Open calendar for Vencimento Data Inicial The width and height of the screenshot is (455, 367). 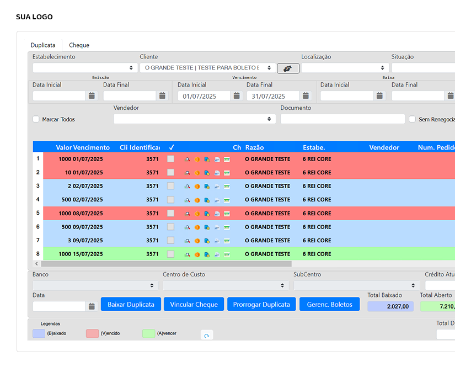(x=237, y=95)
